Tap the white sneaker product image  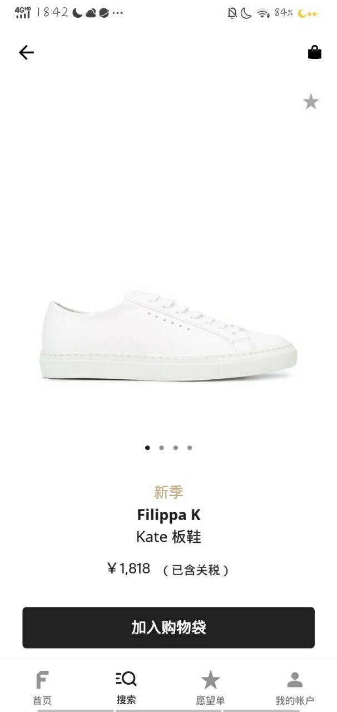[x=168, y=335]
